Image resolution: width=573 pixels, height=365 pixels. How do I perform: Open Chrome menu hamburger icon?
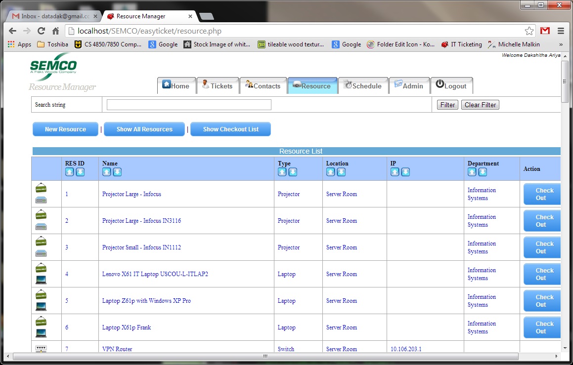click(561, 31)
